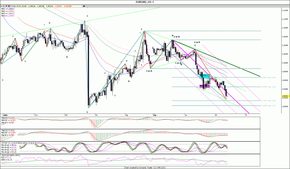
Task: Click the EURUSD_H1-I chart title
Action: pyautogui.click(x=145, y=2)
